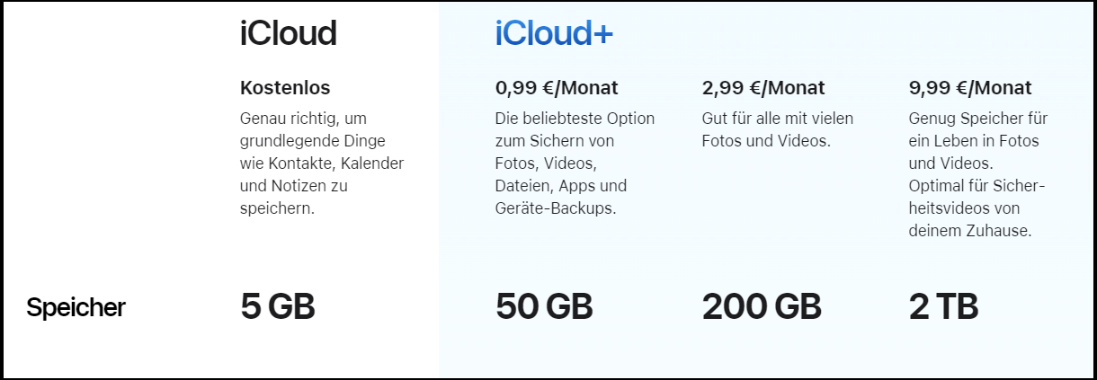Click the "Geräte-Backups." text

pos(553,208)
